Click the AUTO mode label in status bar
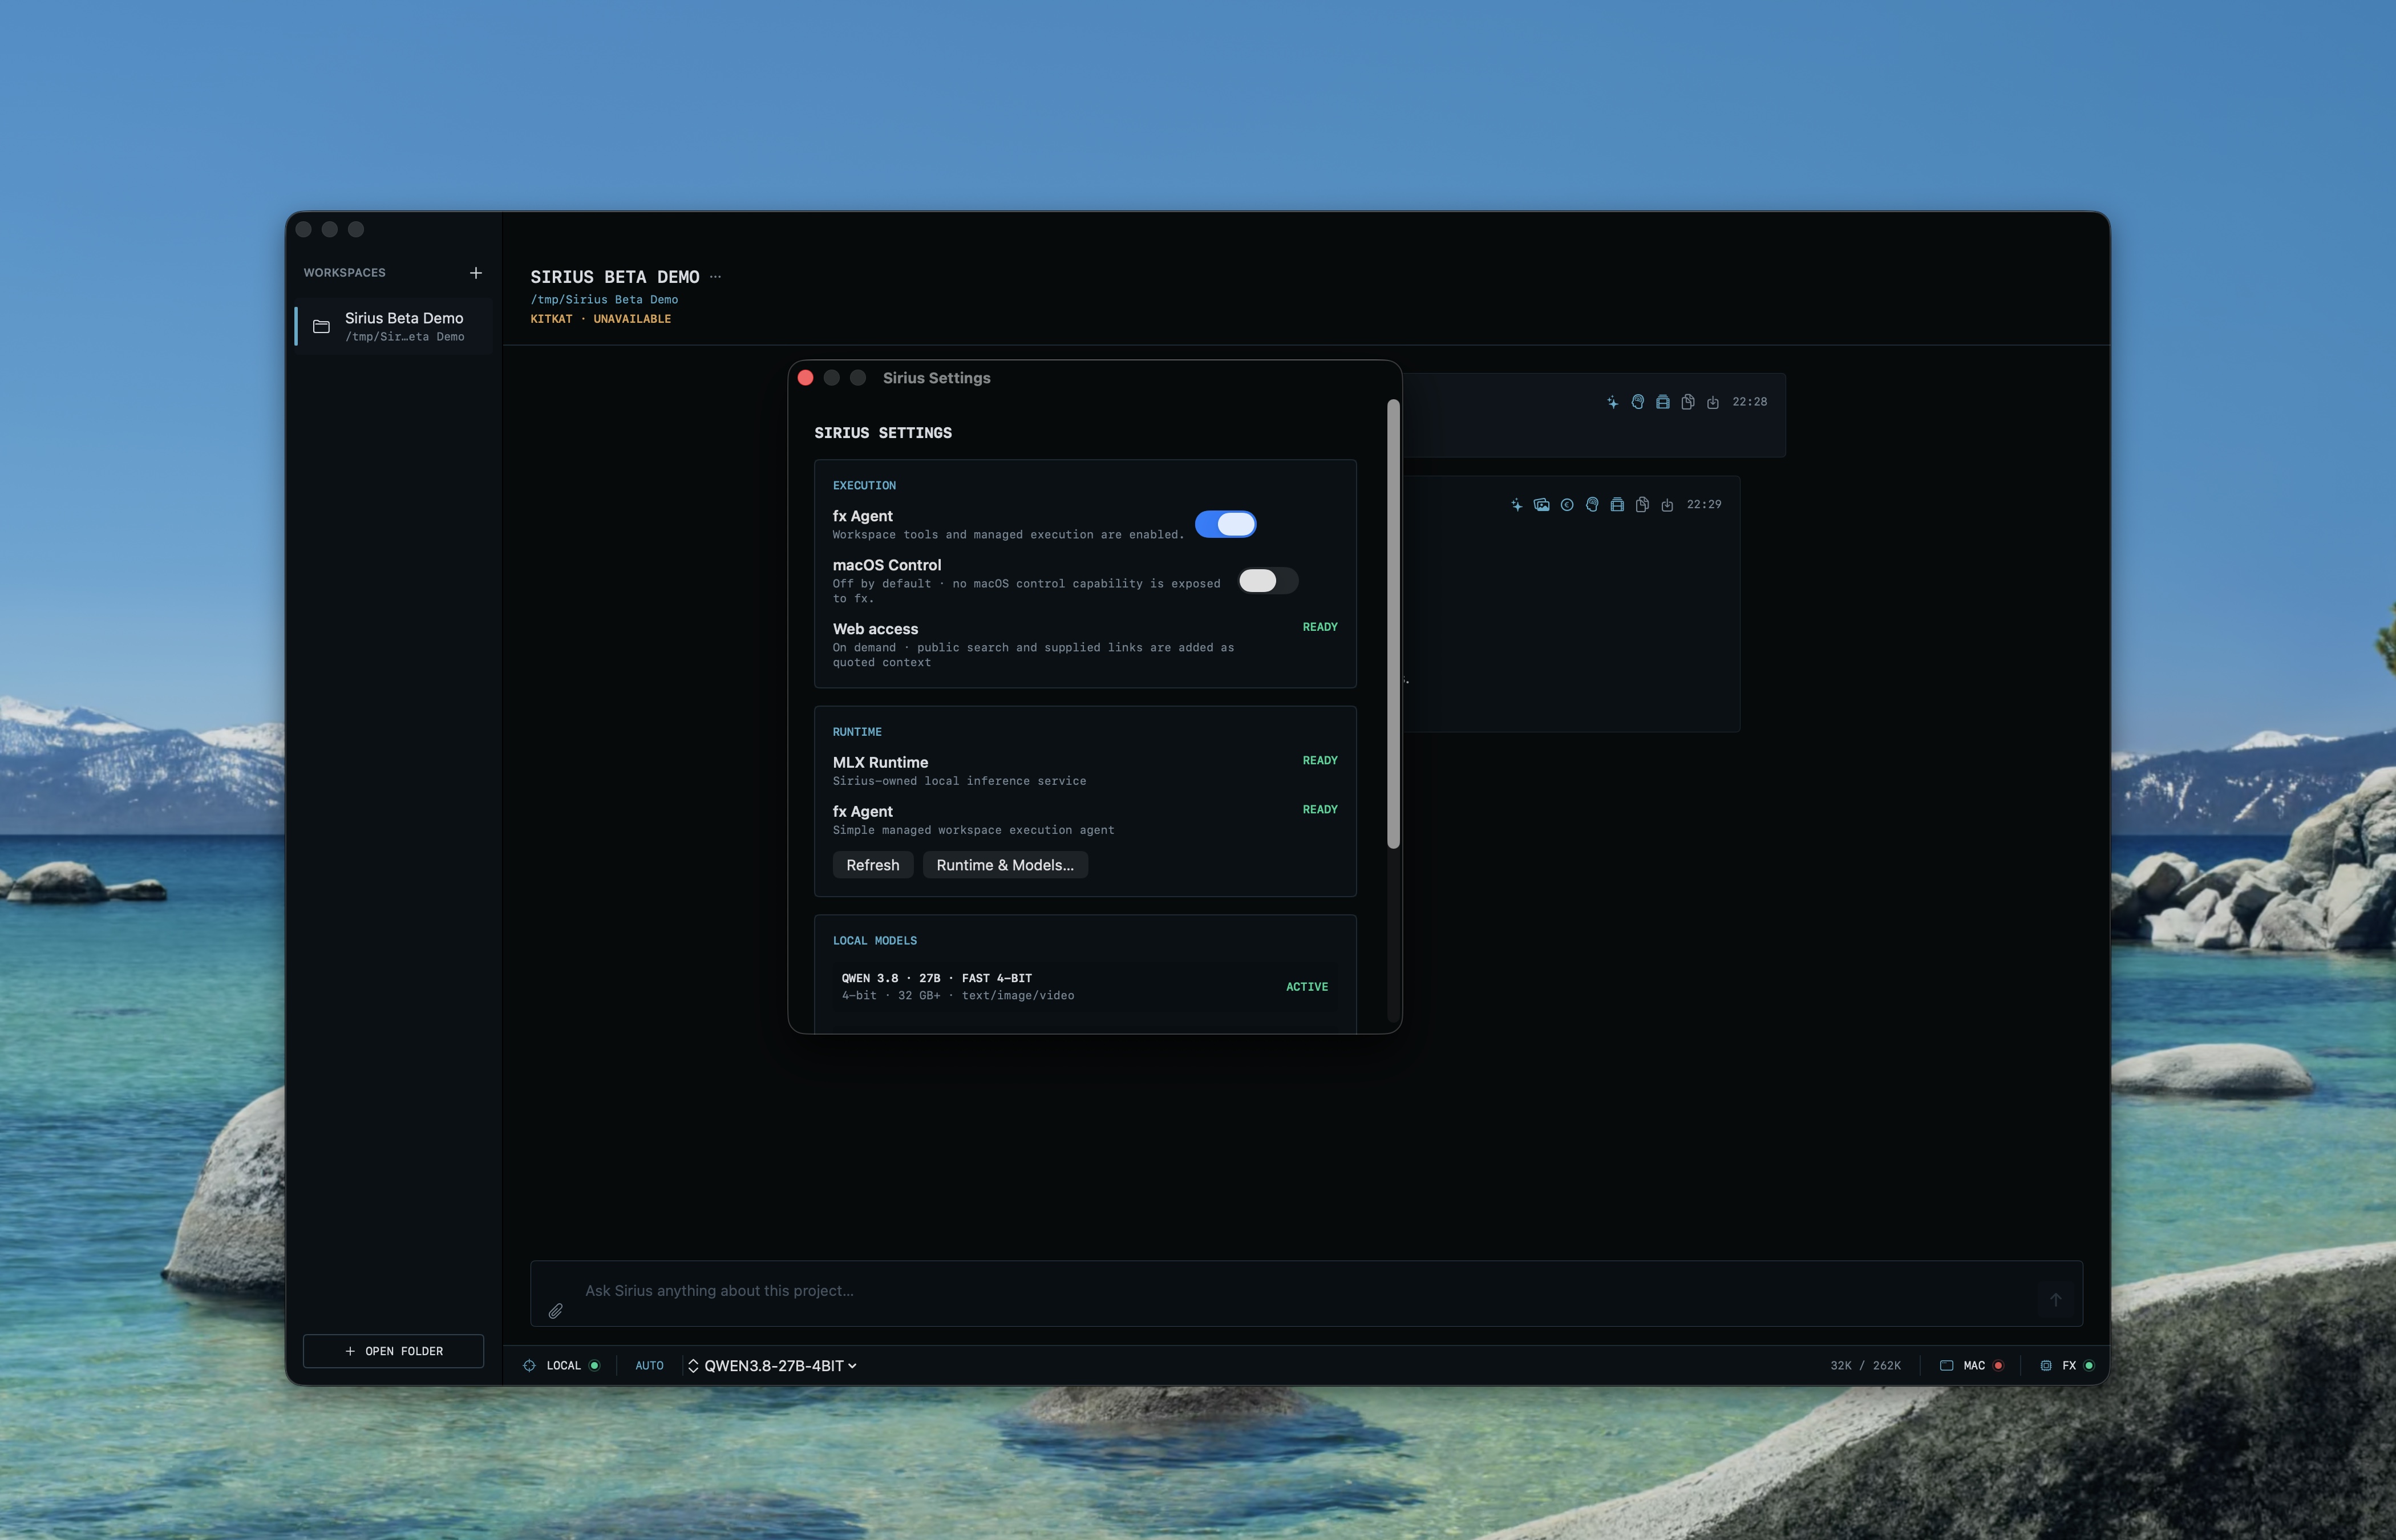The width and height of the screenshot is (2396, 1540). coord(649,1366)
